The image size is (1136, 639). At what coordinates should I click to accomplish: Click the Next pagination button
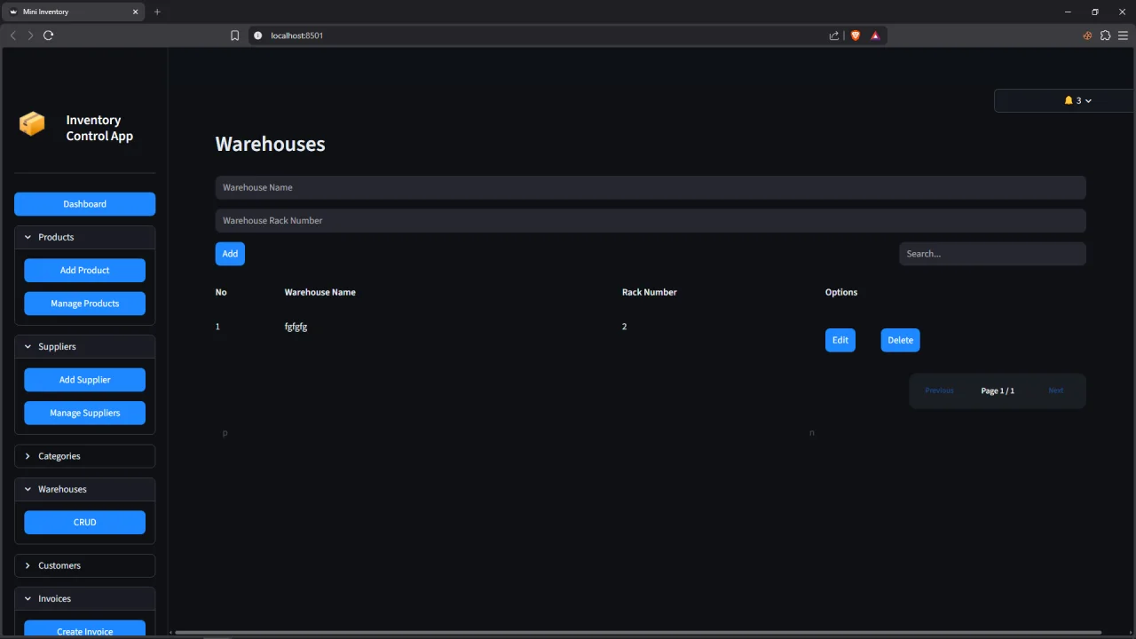[1055, 390]
